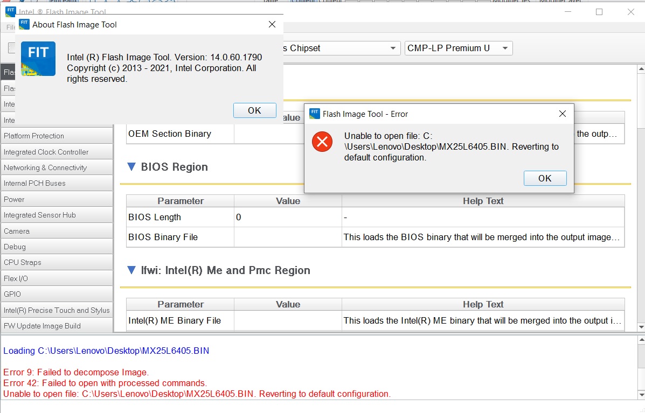Select the BIOS Length parameter cell
This screenshot has height=413, width=645.
click(180, 217)
